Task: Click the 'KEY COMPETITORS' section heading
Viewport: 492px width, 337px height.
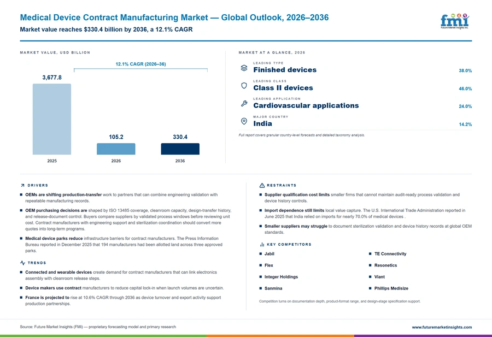Action: click(x=289, y=245)
